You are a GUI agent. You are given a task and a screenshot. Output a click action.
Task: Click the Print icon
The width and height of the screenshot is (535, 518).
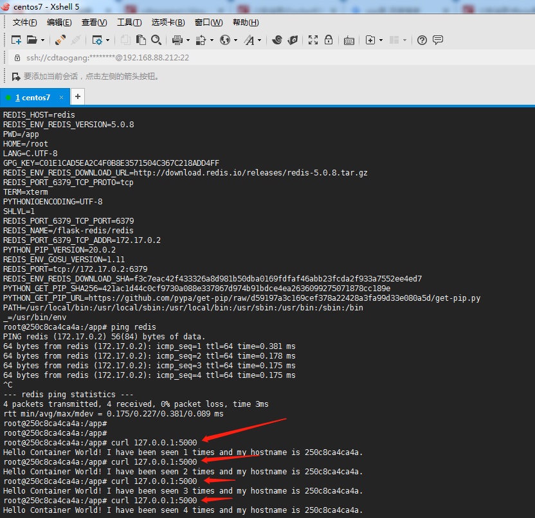pyautogui.click(x=177, y=40)
